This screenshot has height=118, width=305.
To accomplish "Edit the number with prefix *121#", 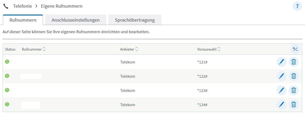I will click(281, 62).
